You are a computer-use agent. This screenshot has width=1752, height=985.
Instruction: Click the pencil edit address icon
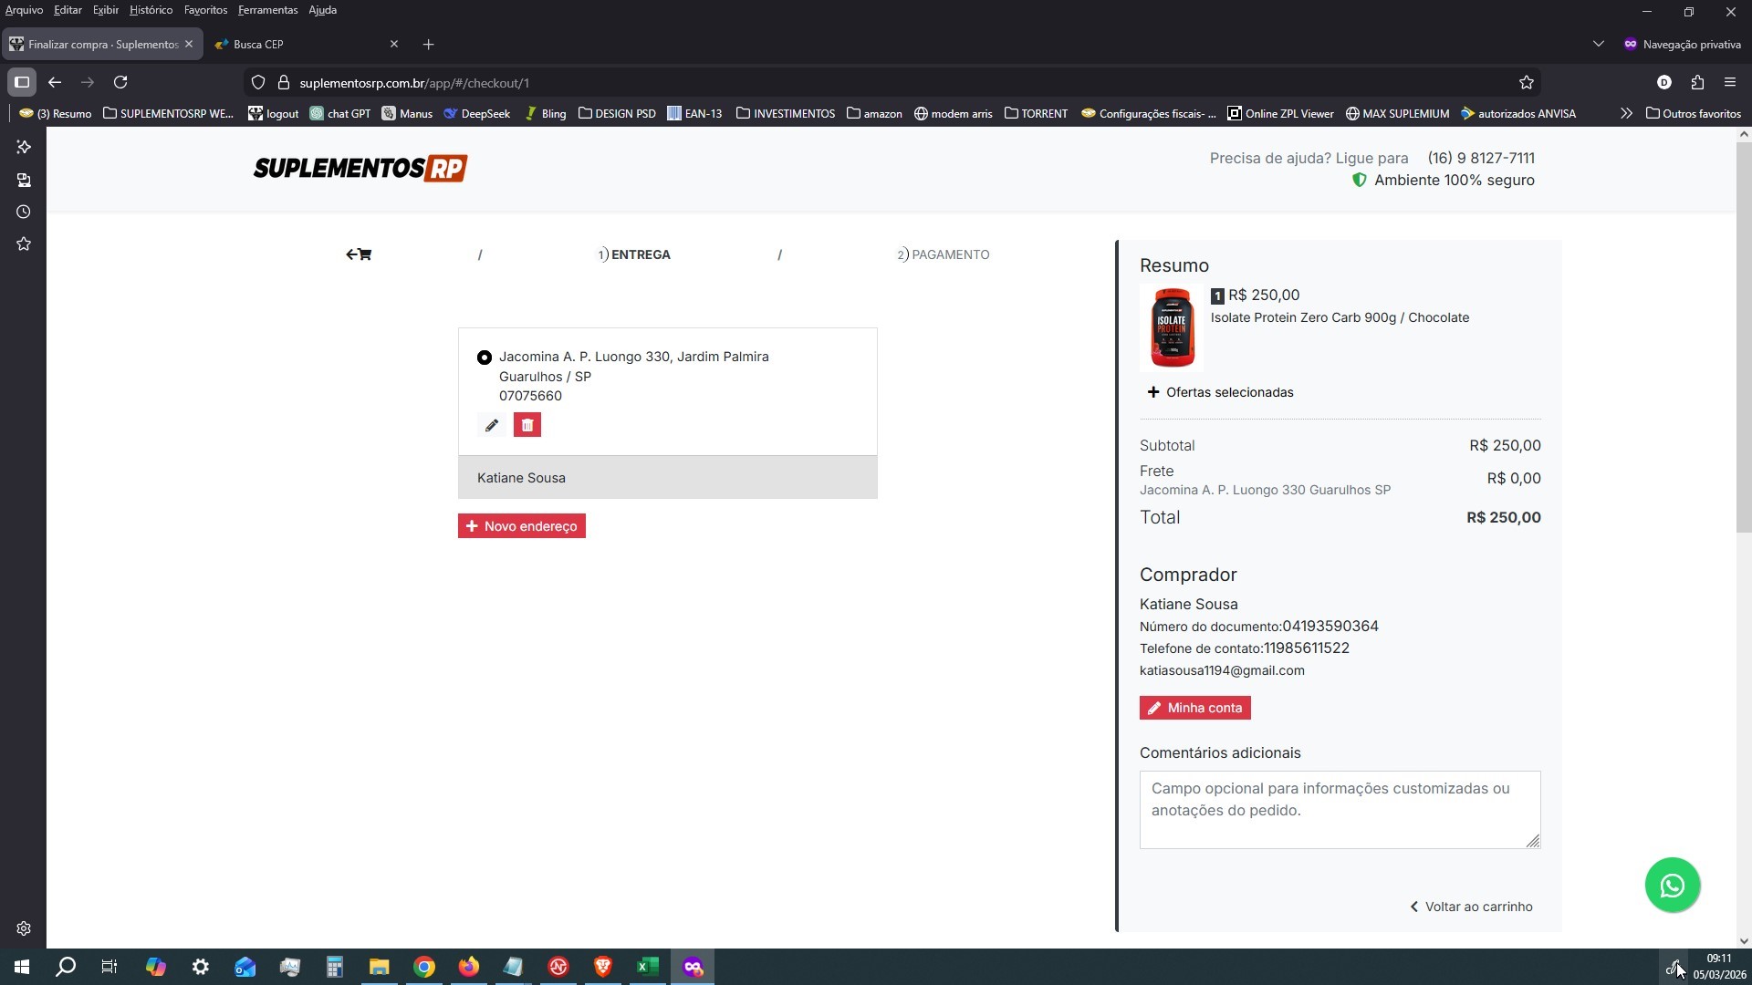(x=491, y=425)
